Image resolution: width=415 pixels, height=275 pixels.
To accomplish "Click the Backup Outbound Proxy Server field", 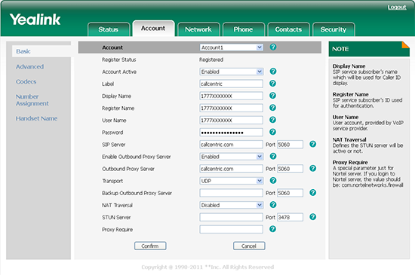I will click(231, 193).
